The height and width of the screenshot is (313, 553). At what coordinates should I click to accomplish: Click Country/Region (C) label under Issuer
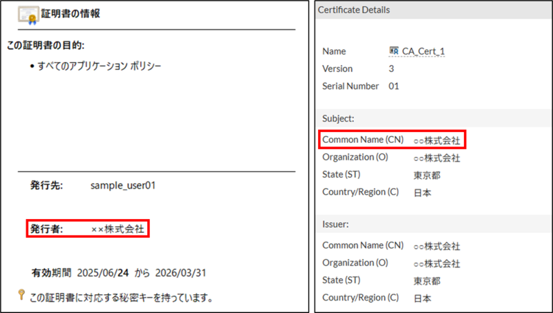(x=360, y=298)
